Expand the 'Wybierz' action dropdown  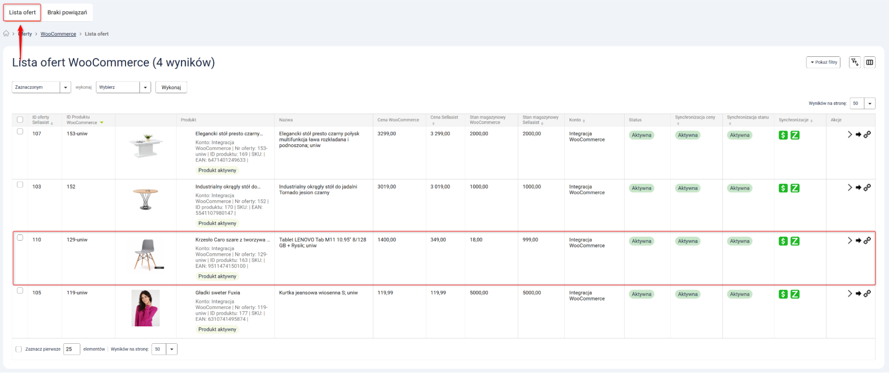(x=123, y=87)
